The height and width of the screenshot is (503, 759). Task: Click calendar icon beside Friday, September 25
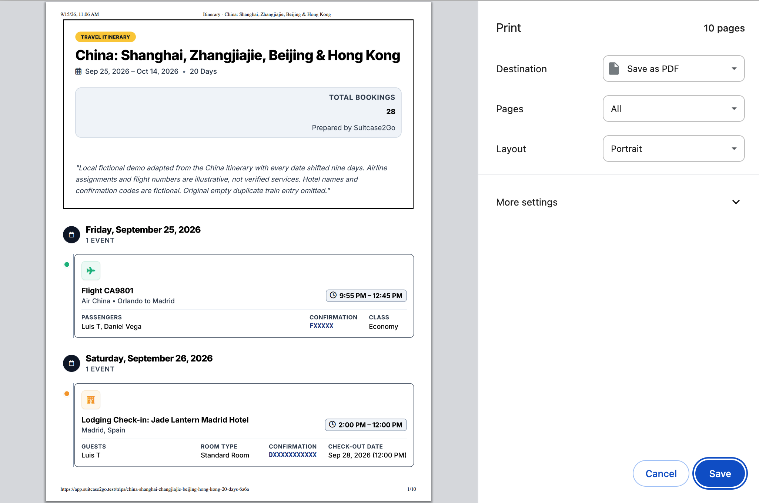(71, 234)
